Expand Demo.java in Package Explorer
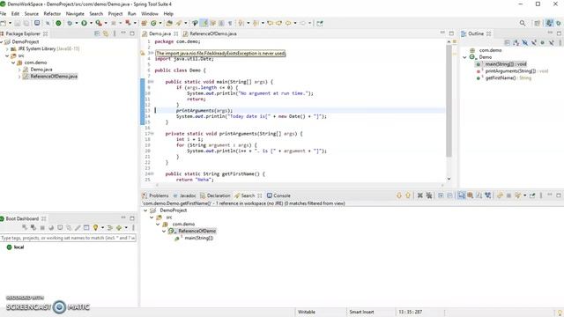 tap(19, 70)
